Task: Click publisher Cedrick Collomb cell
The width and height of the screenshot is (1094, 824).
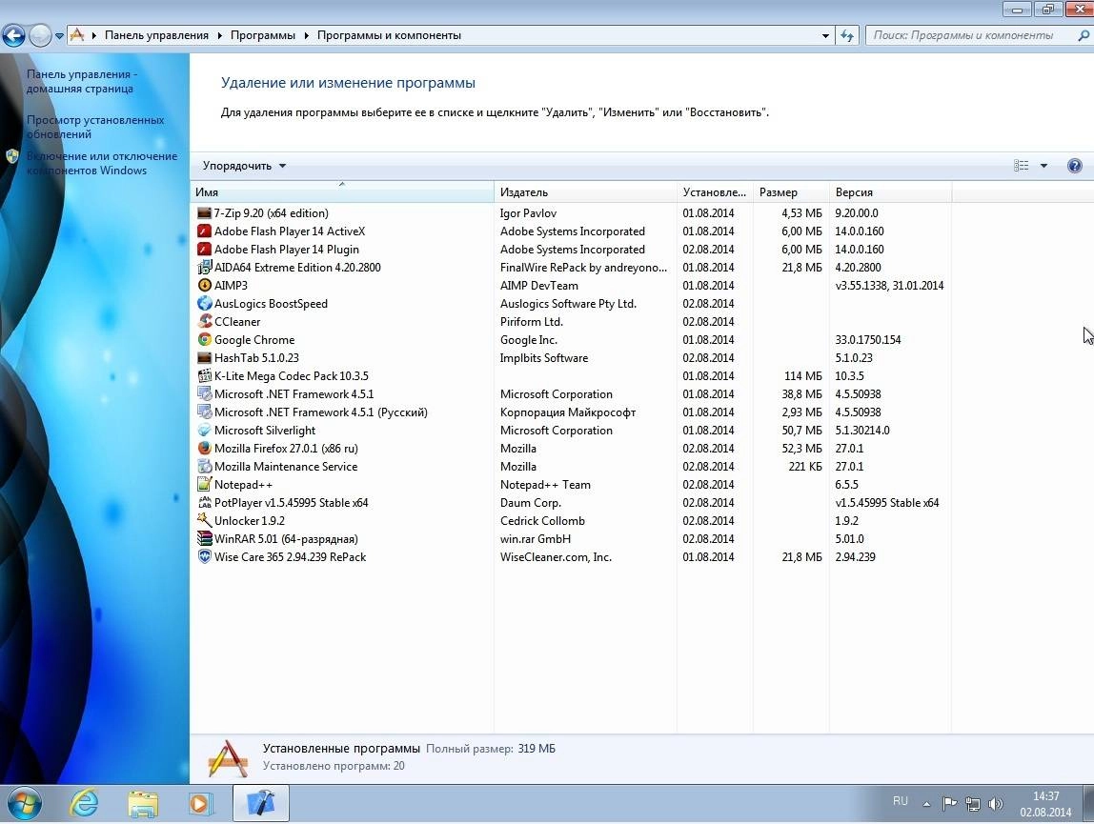Action: coord(543,520)
